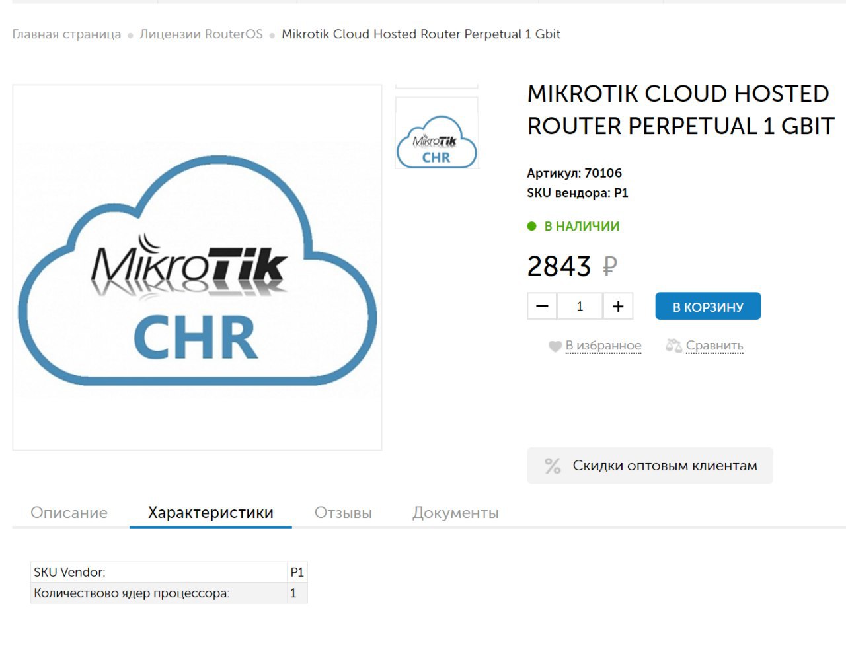Switch to the Документы tab
This screenshot has width=846, height=662.
click(455, 513)
